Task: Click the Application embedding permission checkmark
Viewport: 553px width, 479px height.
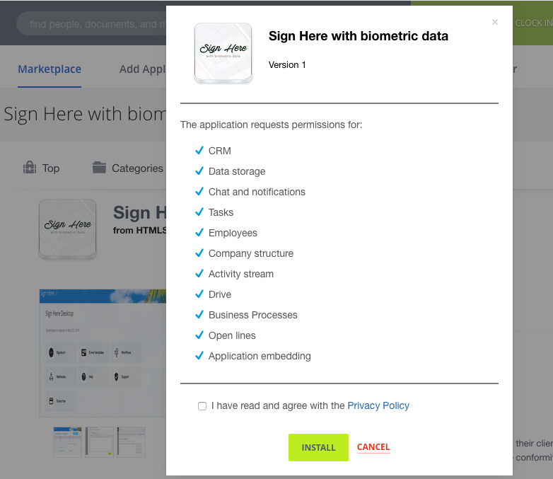Action: [x=199, y=355]
